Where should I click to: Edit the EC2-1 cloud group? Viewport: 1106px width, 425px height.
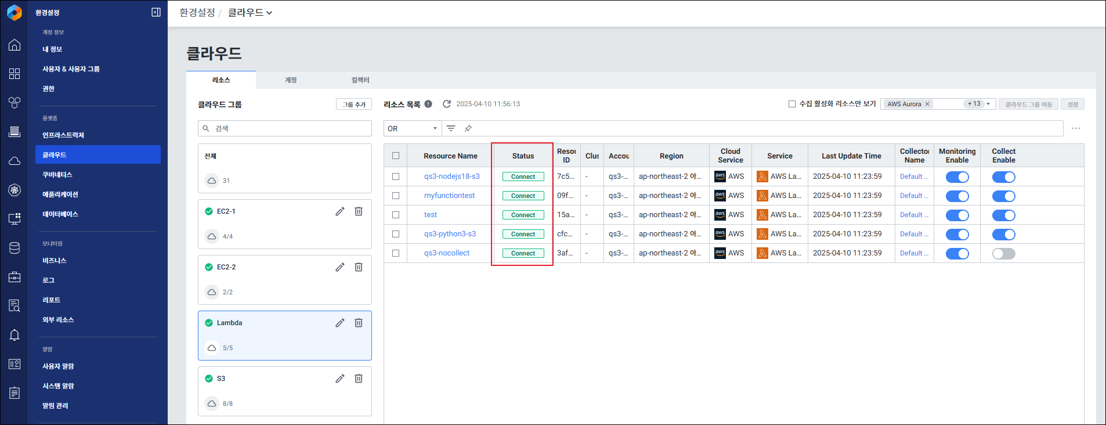click(340, 211)
